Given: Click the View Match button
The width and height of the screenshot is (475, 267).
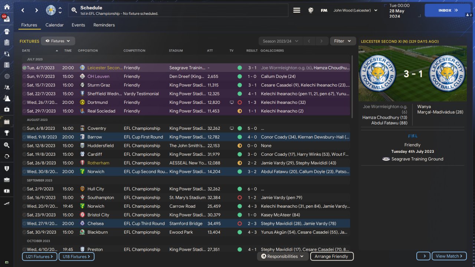Looking at the screenshot, I should (x=449, y=256).
